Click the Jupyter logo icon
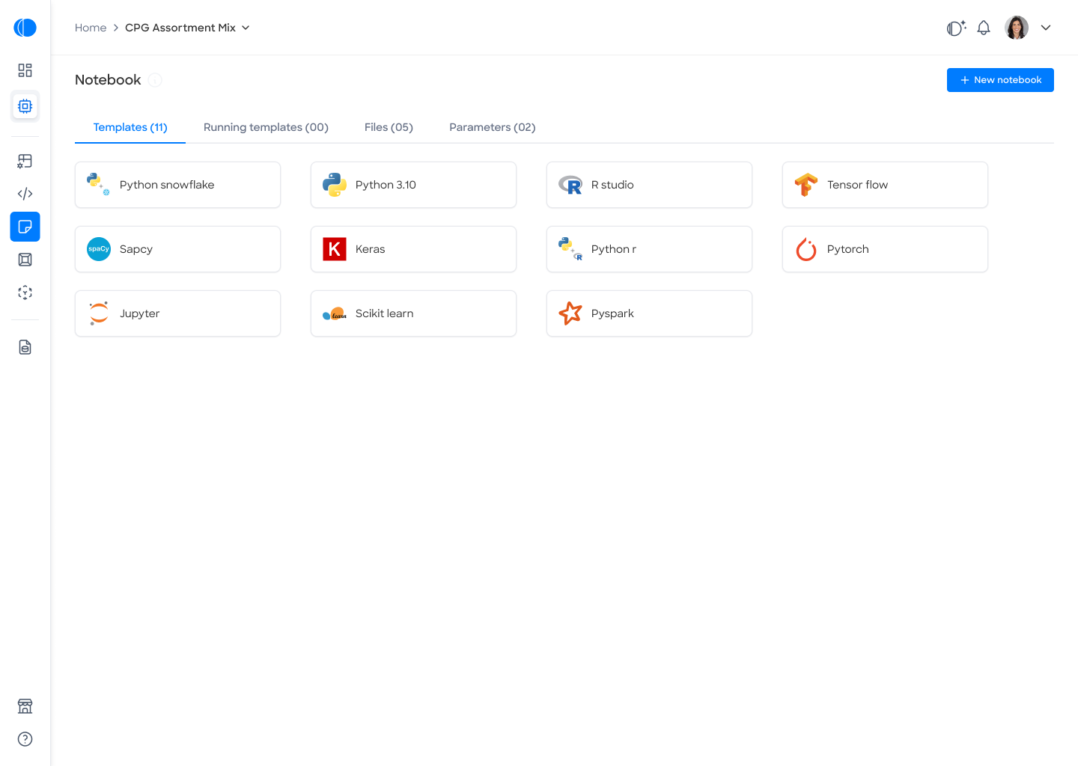 click(x=99, y=313)
